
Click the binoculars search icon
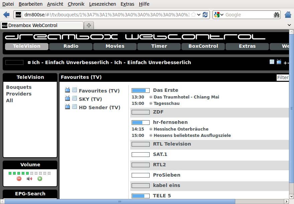point(276,15)
